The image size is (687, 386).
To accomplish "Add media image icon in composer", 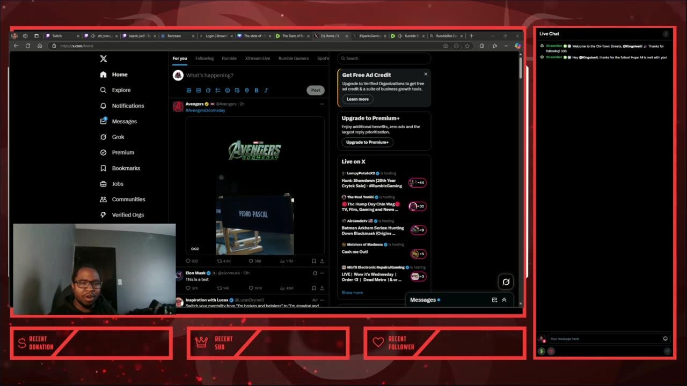I will [x=188, y=90].
